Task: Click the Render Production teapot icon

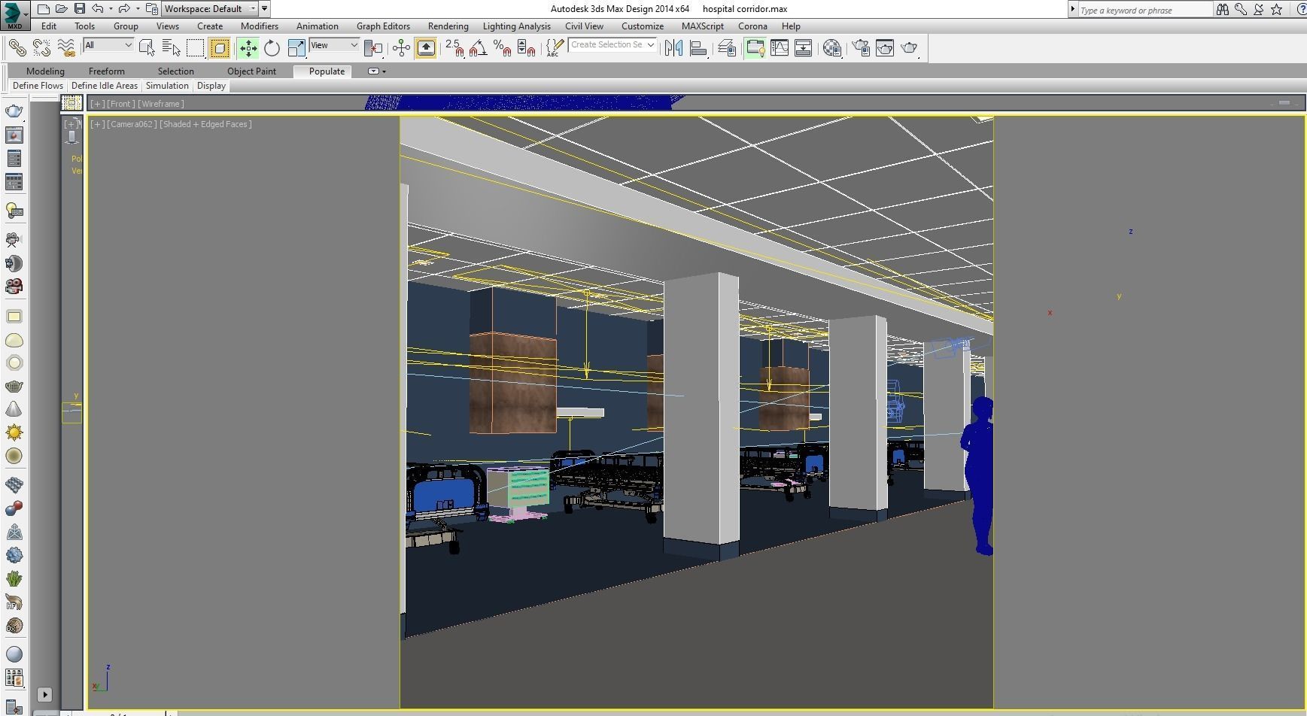Action: 910,48
